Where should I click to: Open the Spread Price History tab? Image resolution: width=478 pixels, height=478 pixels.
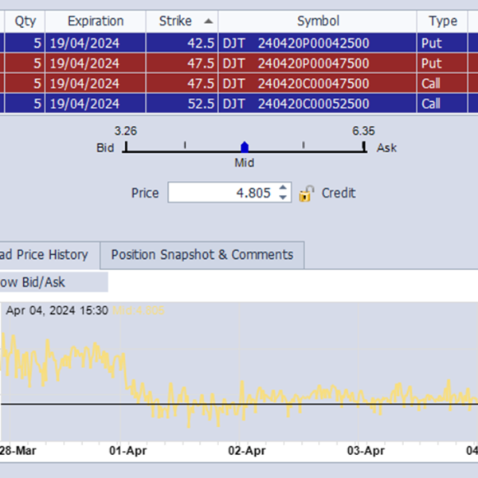[46, 255]
